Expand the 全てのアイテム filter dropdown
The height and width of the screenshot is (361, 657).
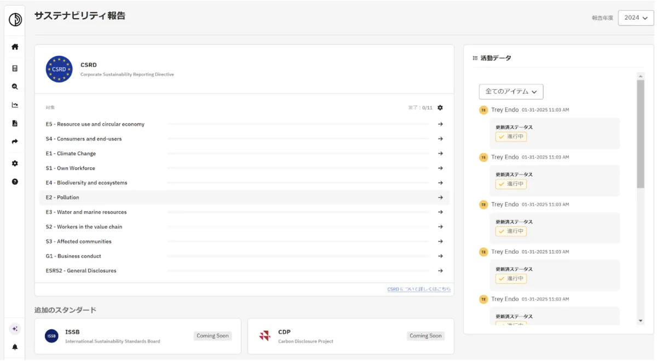pyautogui.click(x=511, y=92)
